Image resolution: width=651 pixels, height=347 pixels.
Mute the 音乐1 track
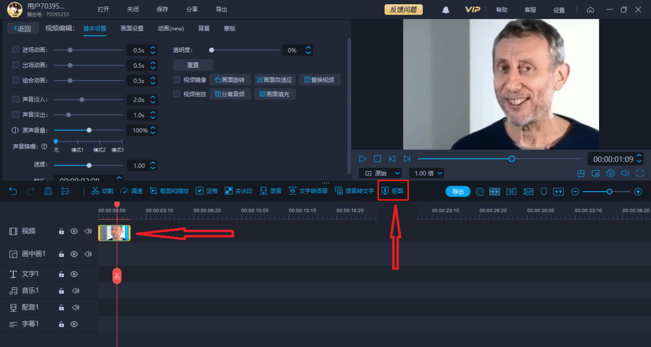click(75, 291)
